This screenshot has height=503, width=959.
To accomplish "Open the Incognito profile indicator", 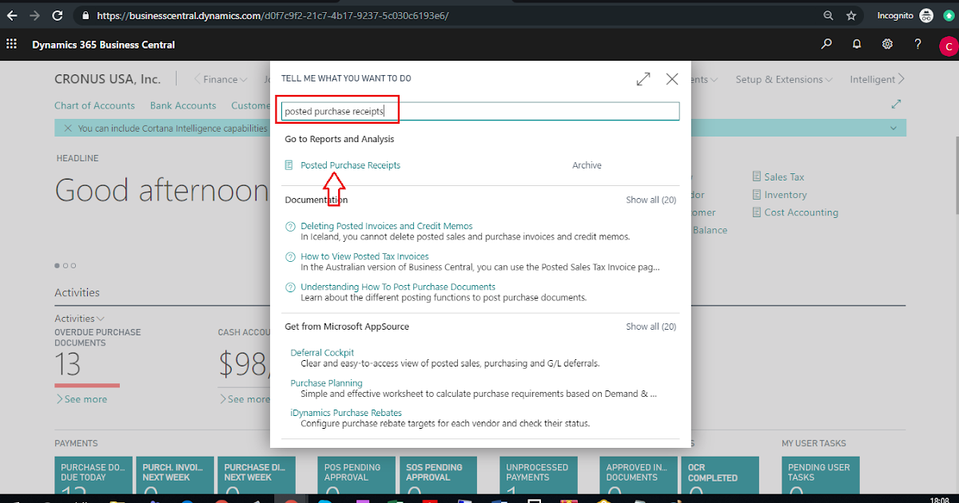I will (905, 15).
